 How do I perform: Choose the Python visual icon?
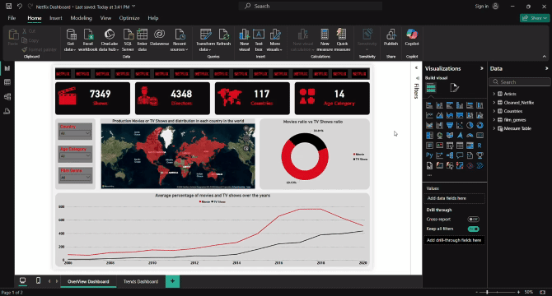coord(429,155)
